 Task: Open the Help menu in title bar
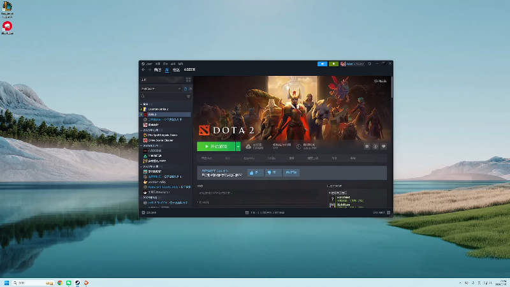click(181, 64)
